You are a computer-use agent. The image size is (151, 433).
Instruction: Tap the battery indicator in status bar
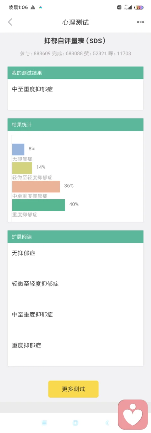point(139,7)
